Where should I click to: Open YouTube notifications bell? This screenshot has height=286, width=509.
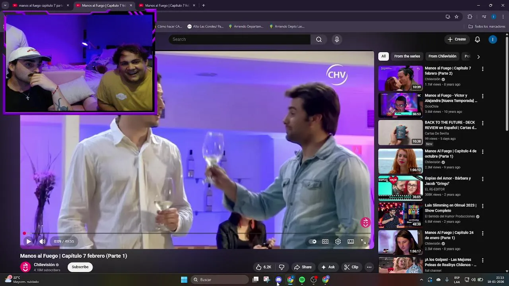(478, 39)
